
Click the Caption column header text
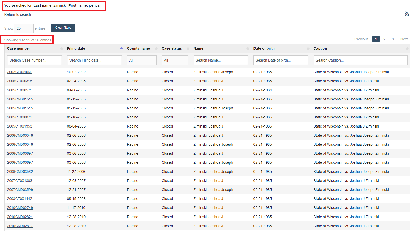click(x=320, y=48)
